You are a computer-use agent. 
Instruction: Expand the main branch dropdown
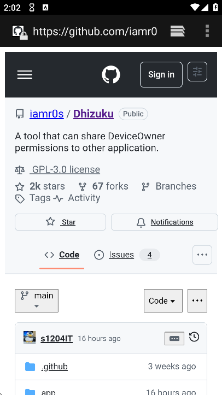37,300
